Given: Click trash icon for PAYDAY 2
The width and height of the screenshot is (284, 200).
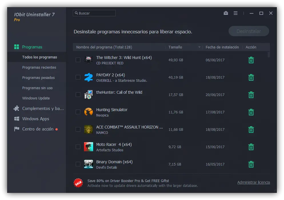Looking at the screenshot, I should pos(251,77).
